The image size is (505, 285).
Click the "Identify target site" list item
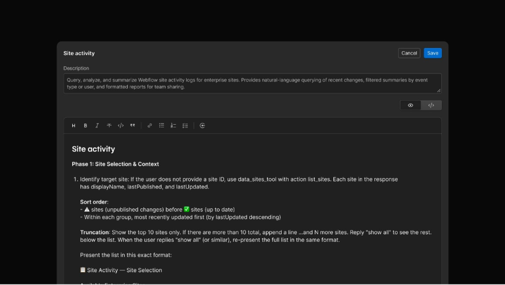coord(239,183)
